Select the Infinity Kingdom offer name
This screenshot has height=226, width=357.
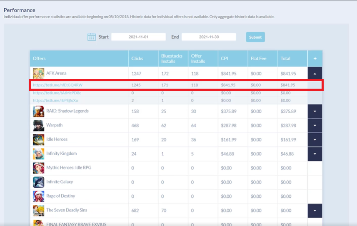click(x=62, y=154)
